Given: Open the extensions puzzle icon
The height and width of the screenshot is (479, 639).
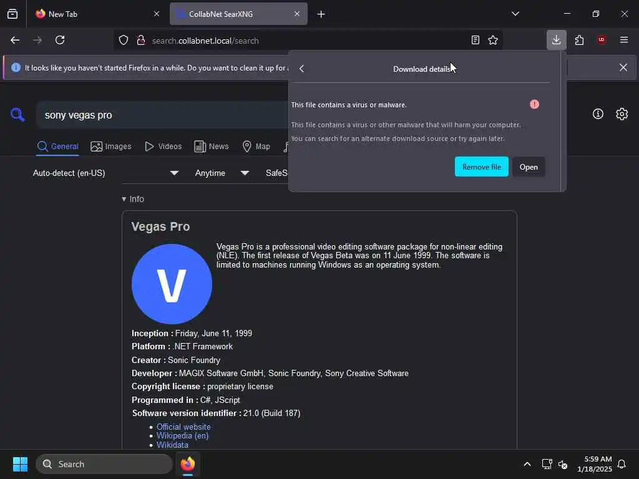Looking at the screenshot, I should coord(579,40).
